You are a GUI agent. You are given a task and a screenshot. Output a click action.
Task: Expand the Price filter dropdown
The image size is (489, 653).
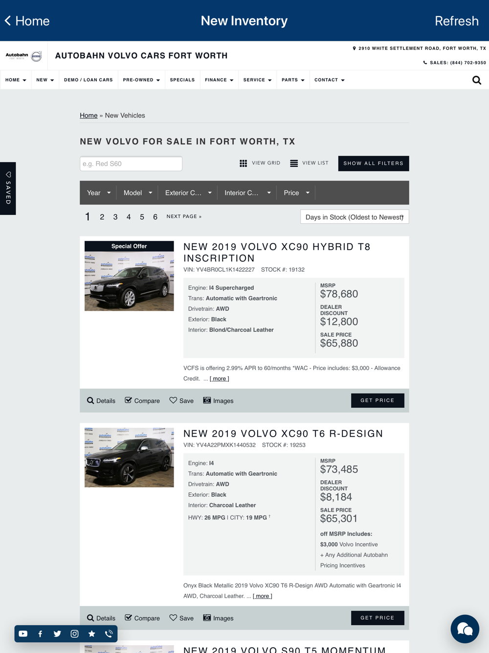click(x=296, y=193)
